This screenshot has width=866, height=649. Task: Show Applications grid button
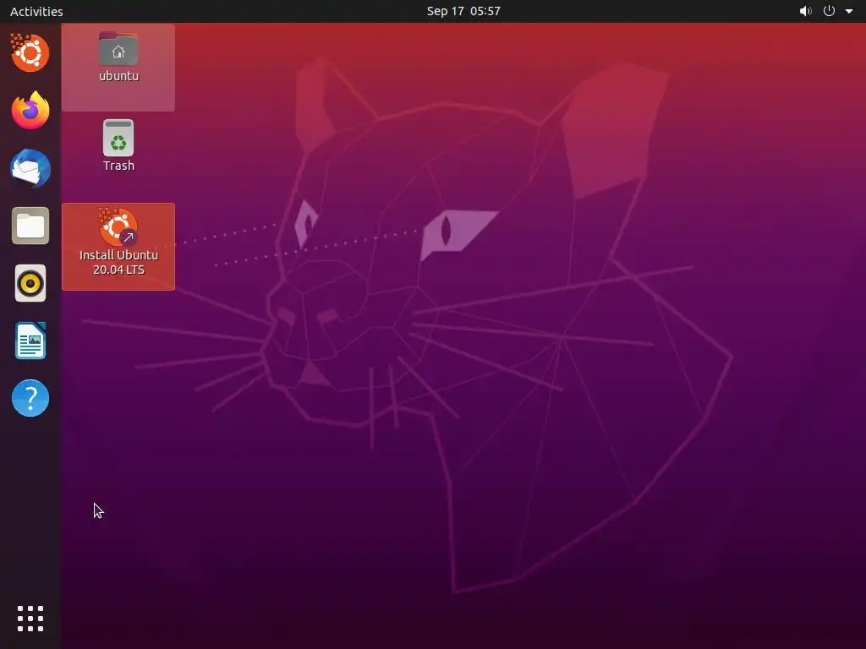point(30,619)
